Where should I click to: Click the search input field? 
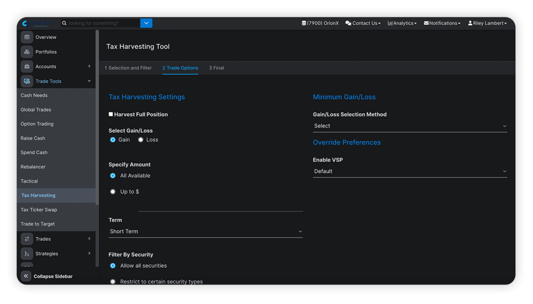pos(103,23)
